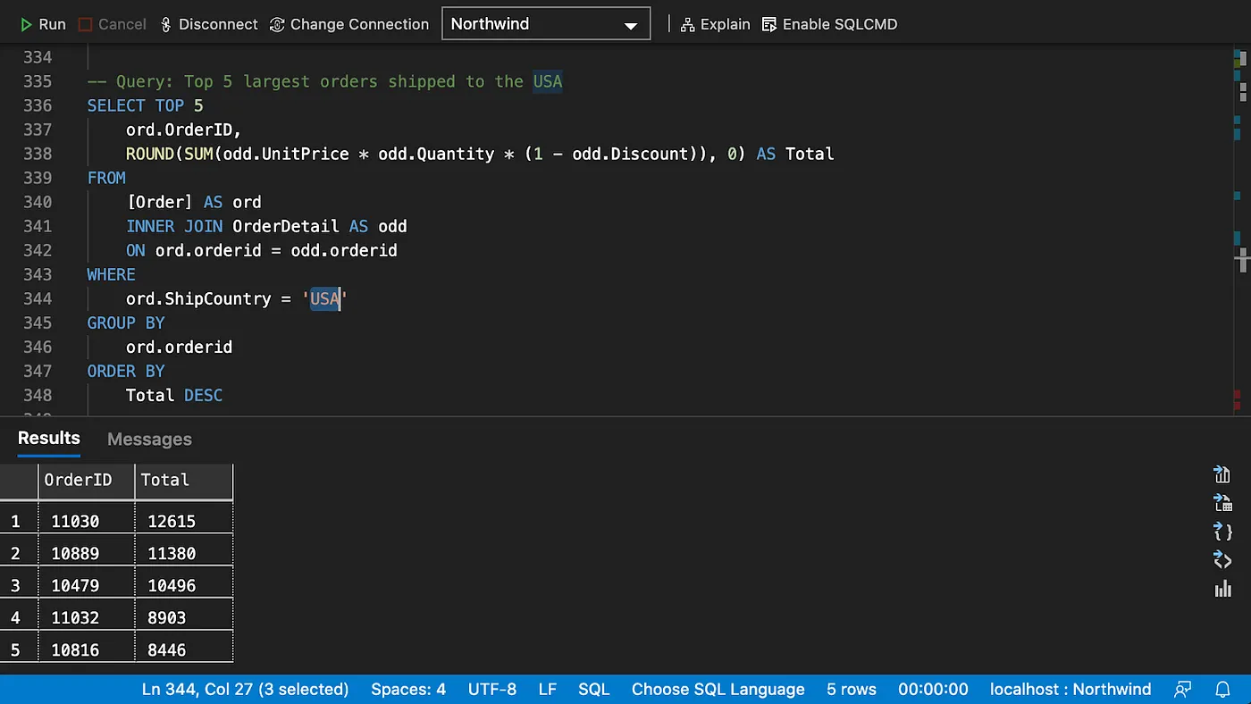
Task: Open Change Connection dialog
Action: pos(349,24)
